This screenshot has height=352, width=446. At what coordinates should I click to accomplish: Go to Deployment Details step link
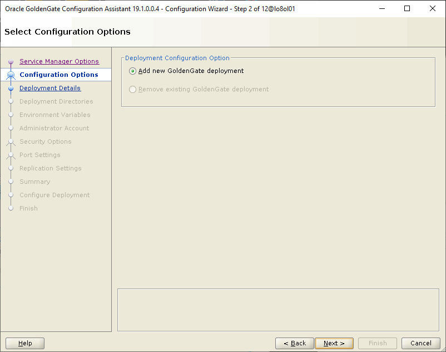click(50, 88)
